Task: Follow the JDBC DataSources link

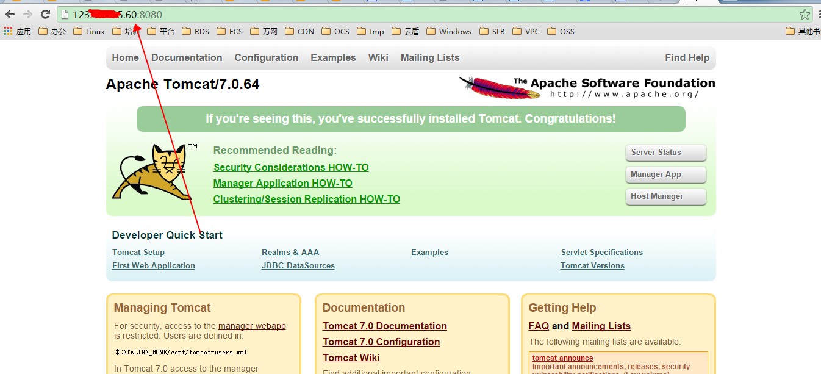Action: click(298, 265)
